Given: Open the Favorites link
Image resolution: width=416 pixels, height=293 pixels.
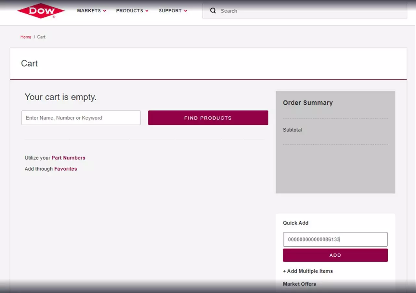Looking at the screenshot, I should 65,169.
